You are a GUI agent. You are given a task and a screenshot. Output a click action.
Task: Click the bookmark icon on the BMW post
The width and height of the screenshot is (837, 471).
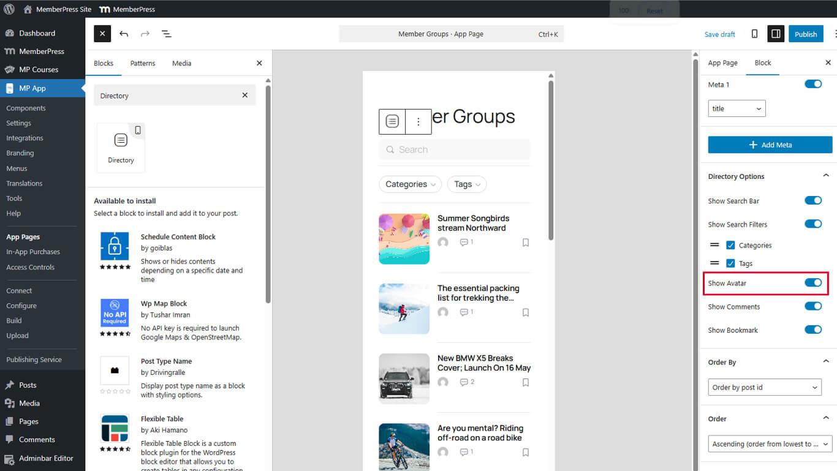tap(525, 382)
